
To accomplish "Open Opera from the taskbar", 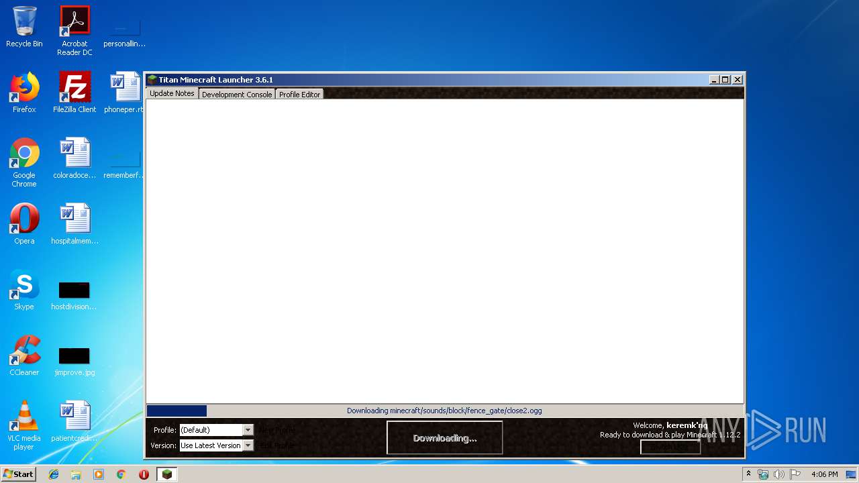I will [x=144, y=474].
